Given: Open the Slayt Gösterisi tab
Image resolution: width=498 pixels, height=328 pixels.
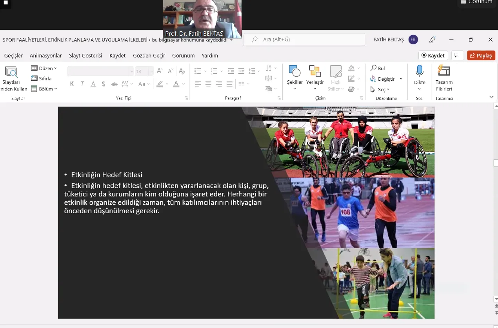Looking at the screenshot, I should pos(85,56).
